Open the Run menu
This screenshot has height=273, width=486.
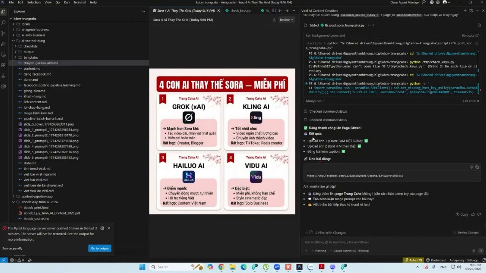67,2
